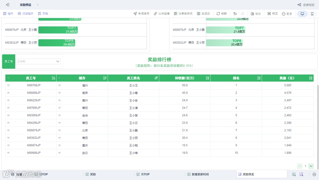The image size is (319, 180).
Task: Click the 城市 column header
Action: [82, 78]
